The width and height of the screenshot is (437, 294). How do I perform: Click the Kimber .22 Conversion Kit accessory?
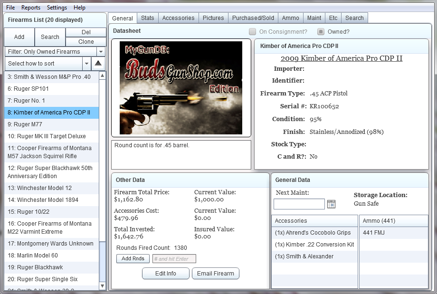314,245
